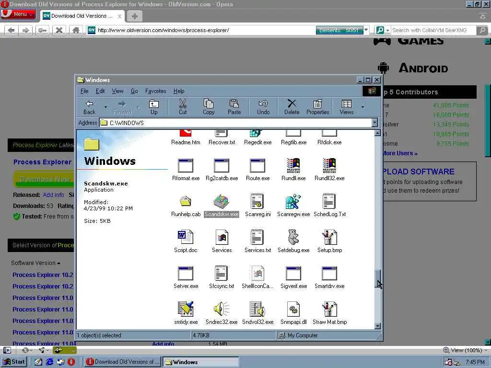Launch Internet Explorer from quick launch

tap(49, 362)
